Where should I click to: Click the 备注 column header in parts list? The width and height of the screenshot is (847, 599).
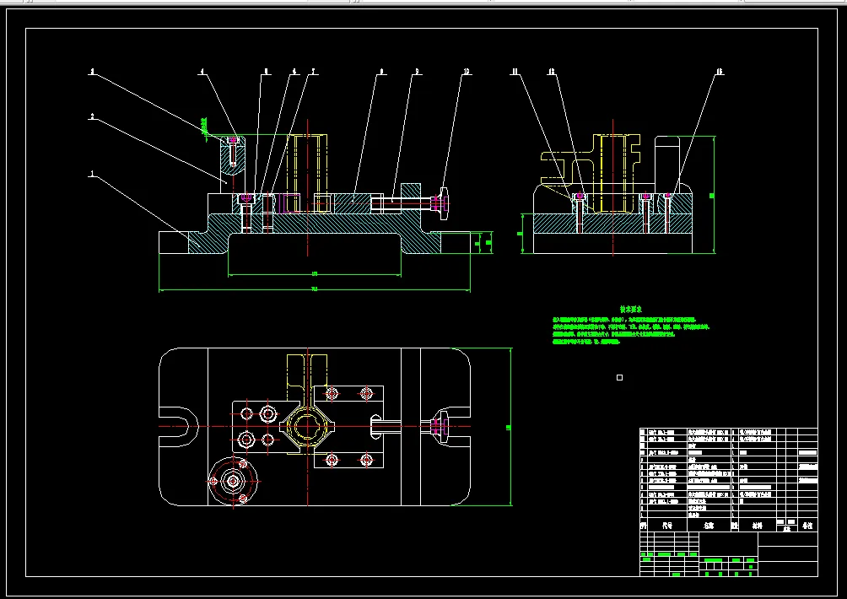pyautogui.click(x=807, y=526)
